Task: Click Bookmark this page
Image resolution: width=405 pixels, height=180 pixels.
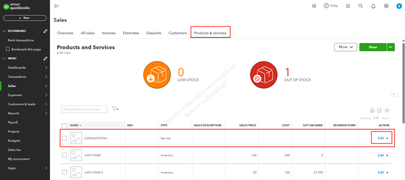Action: (23, 49)
